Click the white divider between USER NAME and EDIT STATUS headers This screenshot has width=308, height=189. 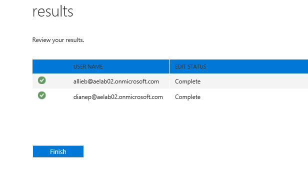169,66
